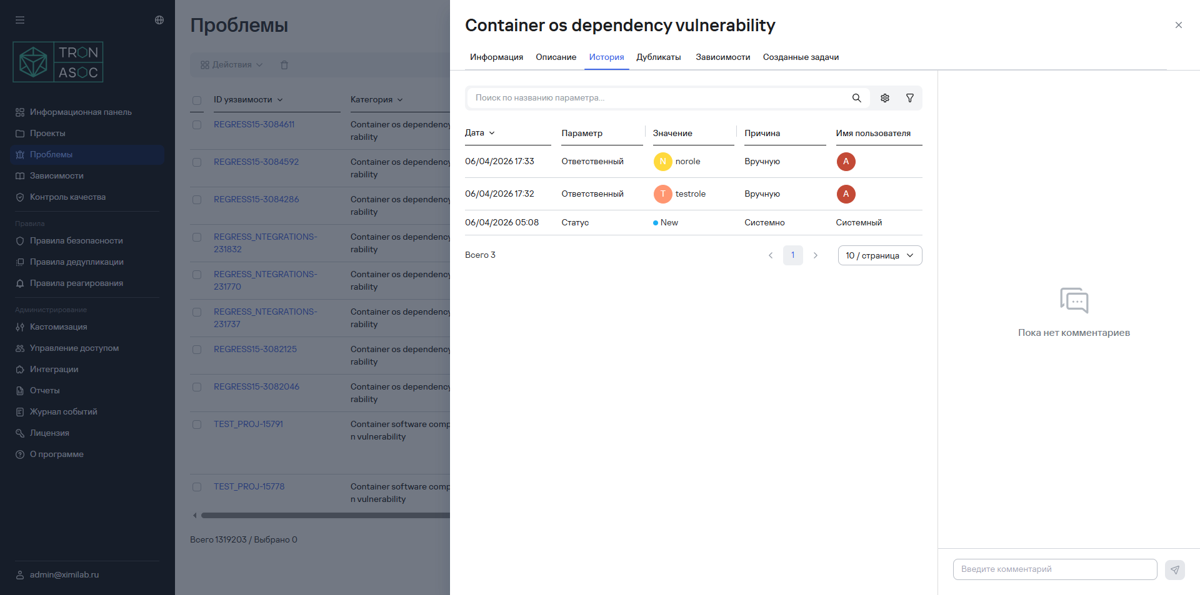Screen dimensions: 1200x595
Task: Expand the Действия actions dropdown
Action: (231, 65)
